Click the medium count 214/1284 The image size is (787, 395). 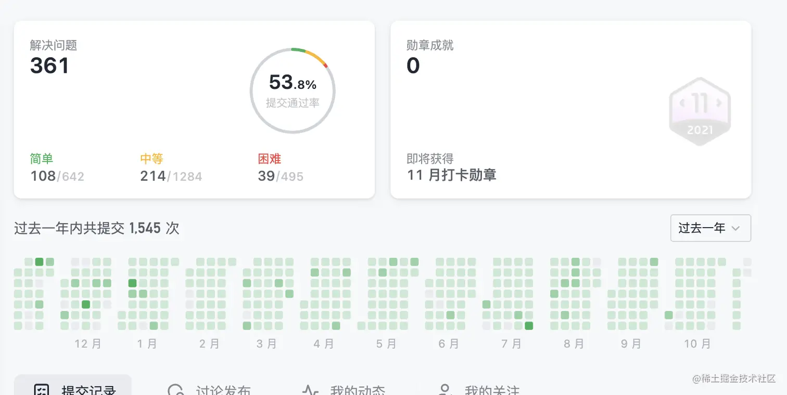(x=171, y=176)
